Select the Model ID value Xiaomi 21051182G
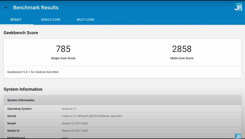The height and width of the screenshot is (139, 245). coord(75,131)
